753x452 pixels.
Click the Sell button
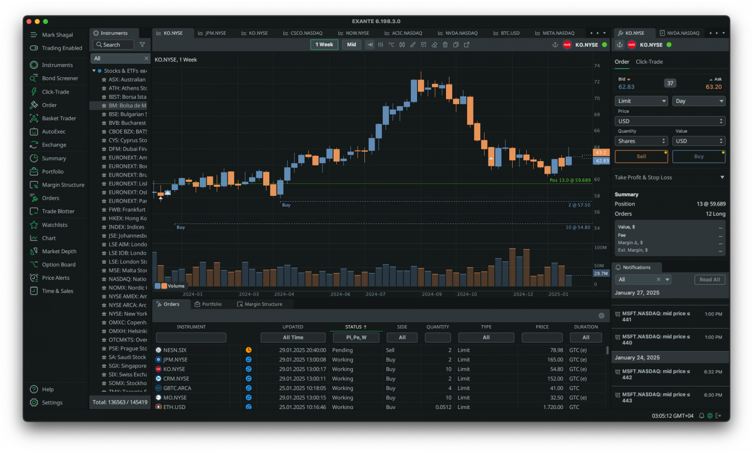point(641,156)
